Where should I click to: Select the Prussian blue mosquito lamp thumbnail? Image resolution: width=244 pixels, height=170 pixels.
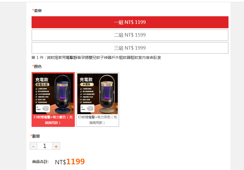tap(53, 94)
